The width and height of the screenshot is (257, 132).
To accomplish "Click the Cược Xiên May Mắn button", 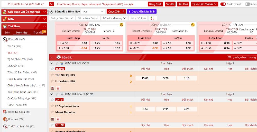I will click(142, 12).
